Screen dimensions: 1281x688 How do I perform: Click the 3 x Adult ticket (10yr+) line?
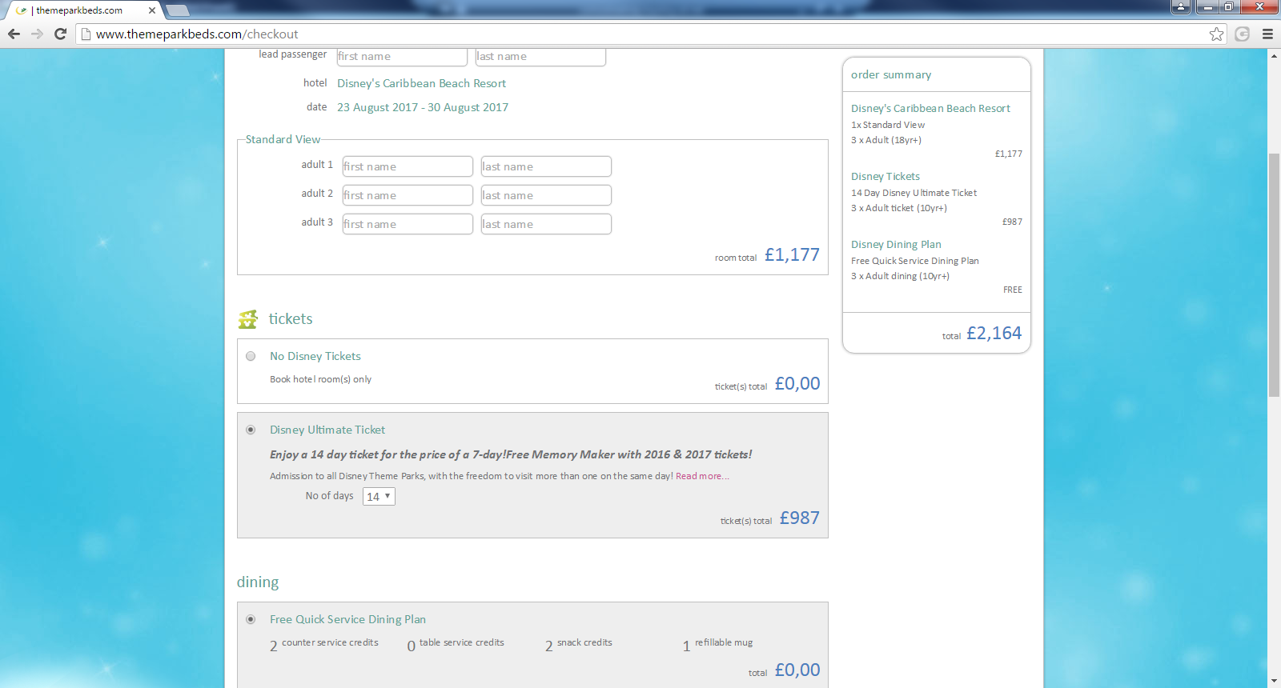(899, 208)
